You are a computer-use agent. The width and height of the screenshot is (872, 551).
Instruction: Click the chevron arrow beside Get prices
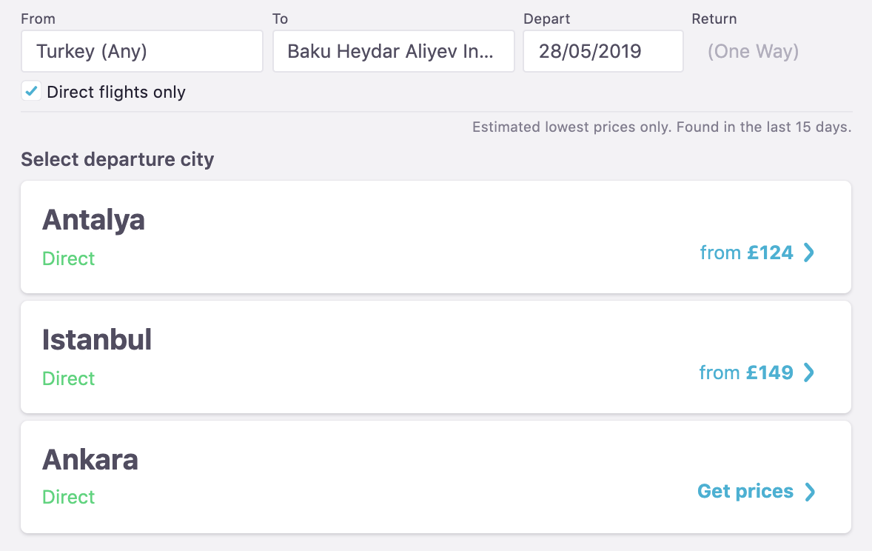(810, 492)
